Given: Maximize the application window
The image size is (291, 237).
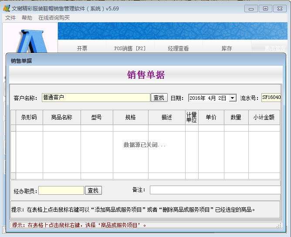Looking at the screenshot, I should click(x=265, y=8).
